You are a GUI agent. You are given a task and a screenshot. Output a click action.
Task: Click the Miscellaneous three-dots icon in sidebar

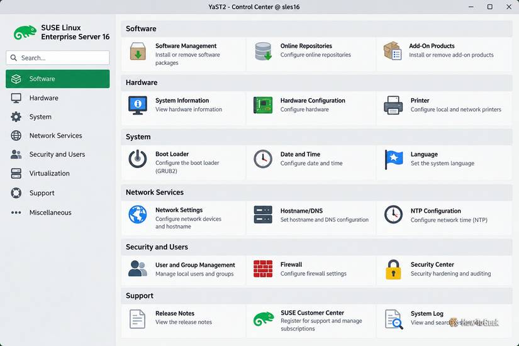(16, 213)
